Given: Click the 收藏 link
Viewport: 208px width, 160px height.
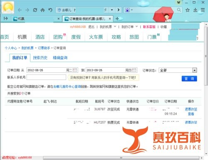Looking at the screenshot, I should 163,27.
